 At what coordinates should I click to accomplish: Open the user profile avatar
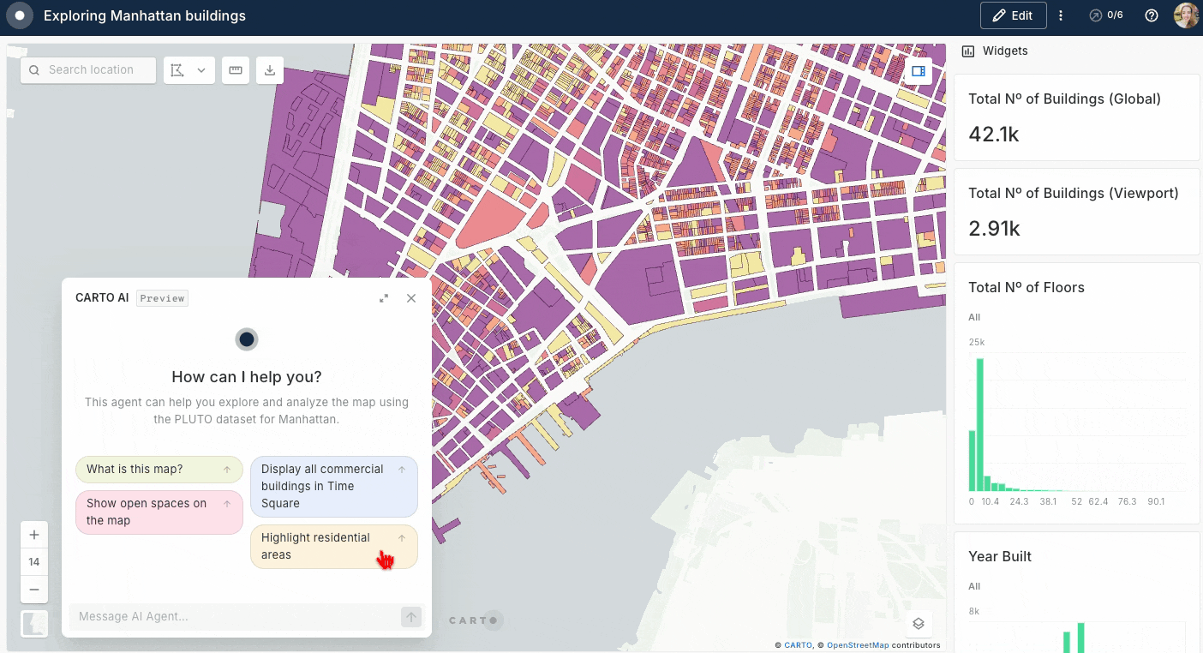(x=1186, y=15)
